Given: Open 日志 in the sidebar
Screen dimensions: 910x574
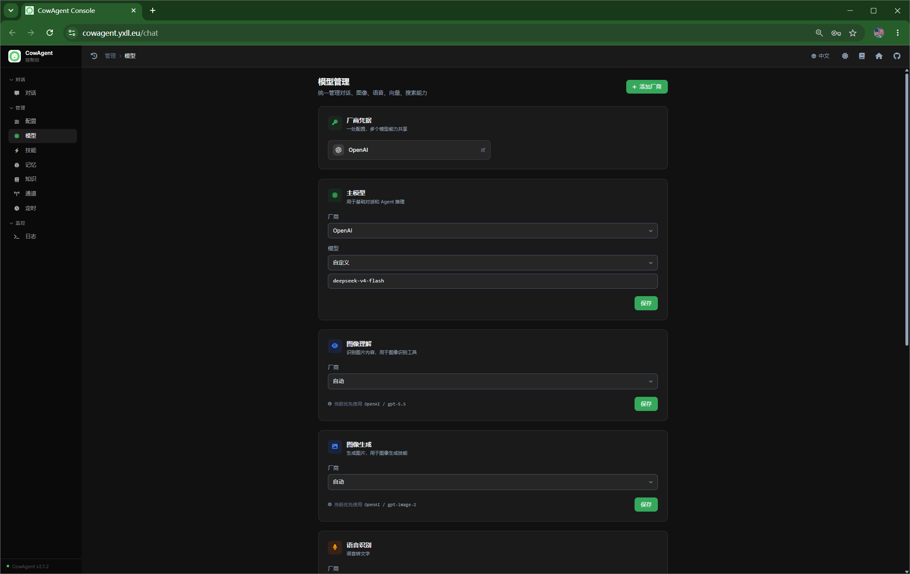Looking at the screenshot, I should (42, 237).
